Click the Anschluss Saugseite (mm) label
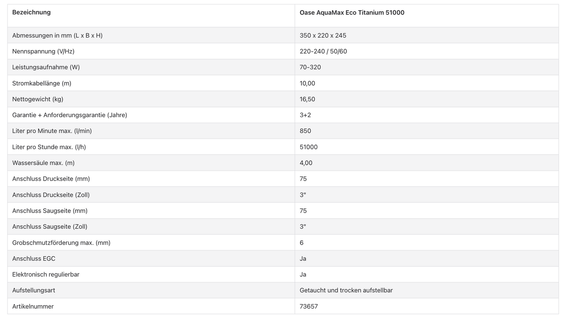This screenshot has width=563, height=320. [x=50, y=211]
